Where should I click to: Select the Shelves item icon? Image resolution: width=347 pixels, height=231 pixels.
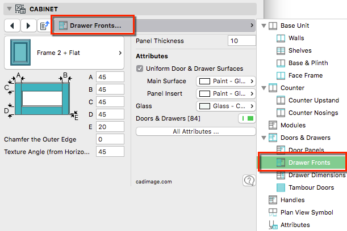click(x=281, y=51)
